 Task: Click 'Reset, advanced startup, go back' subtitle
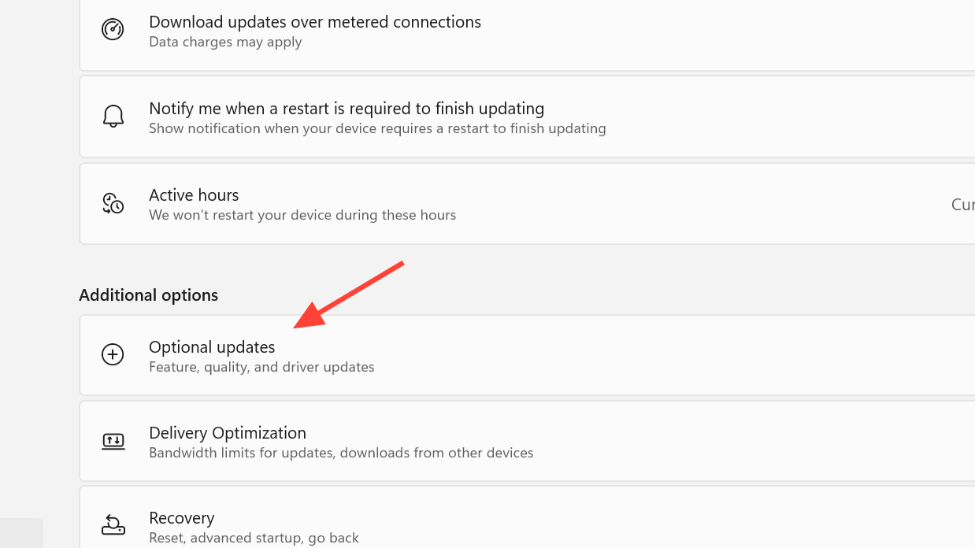coord(254,538)
